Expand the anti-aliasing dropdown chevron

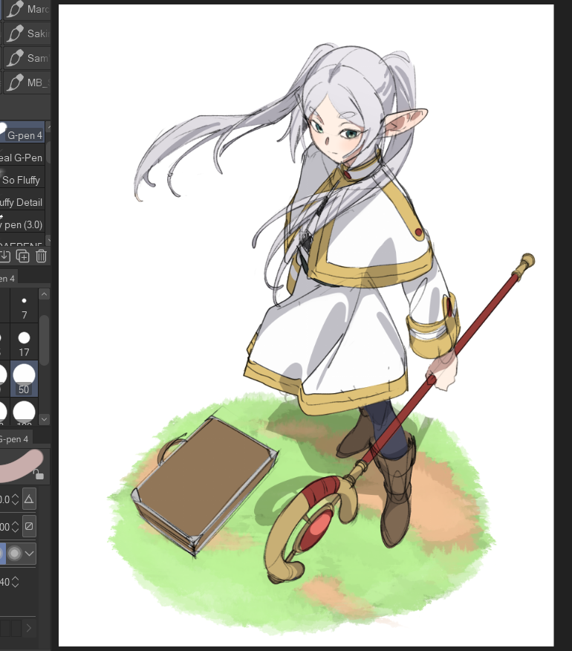[x=29, y=554]
